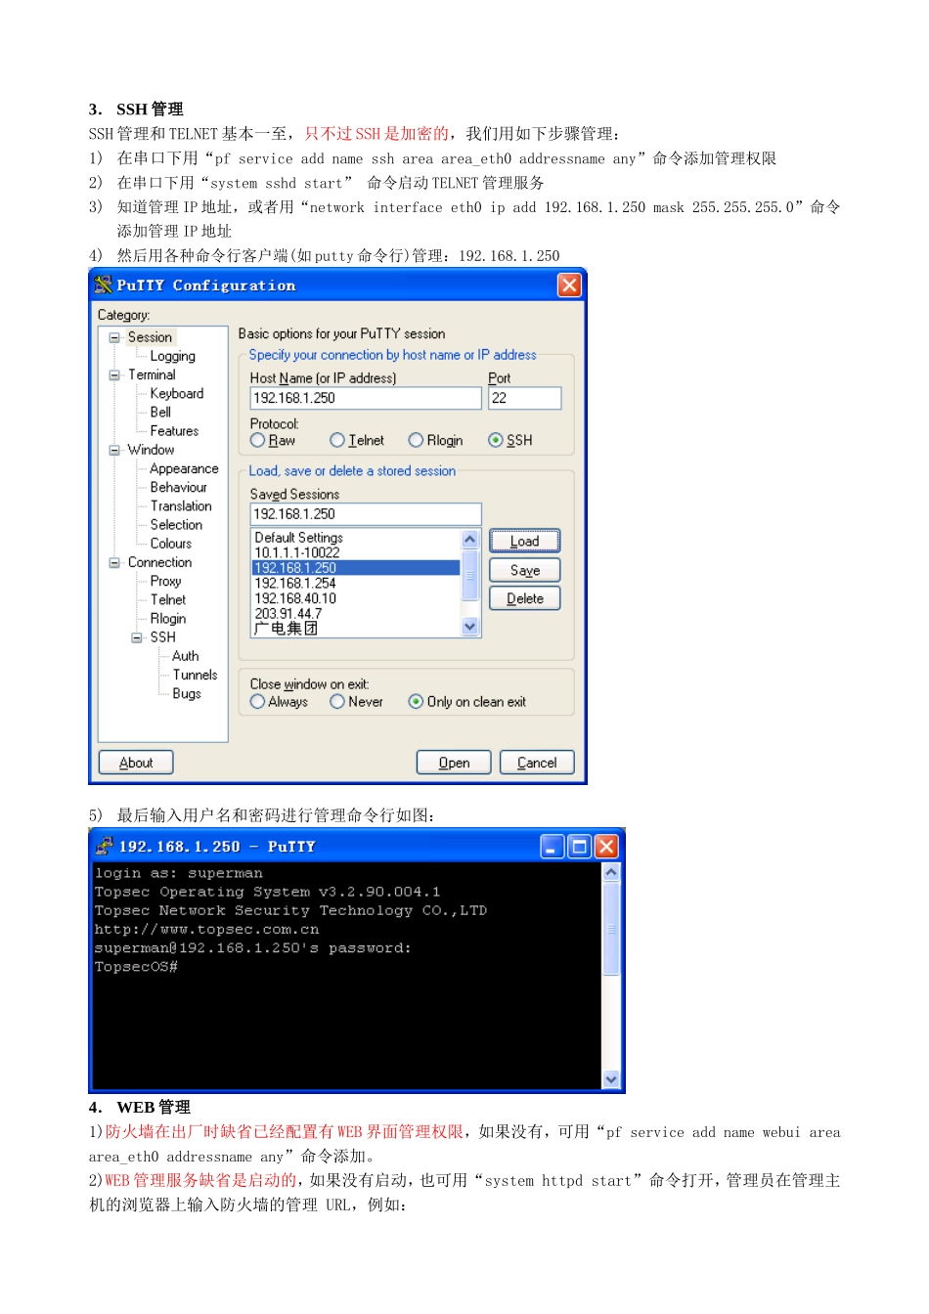Minimize the 192.168.1.250 PuTTY terminal window
929x1314 pixels.
[x=553, y=847]
